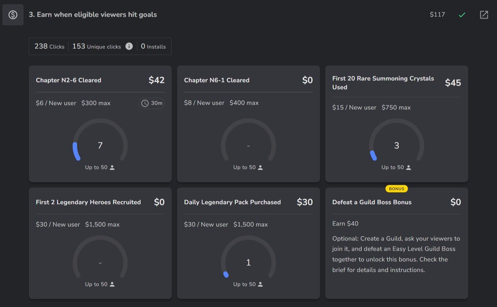Click person icon under Daily Legendary Pack gauge
497x307 pixels.
[261, 284]
